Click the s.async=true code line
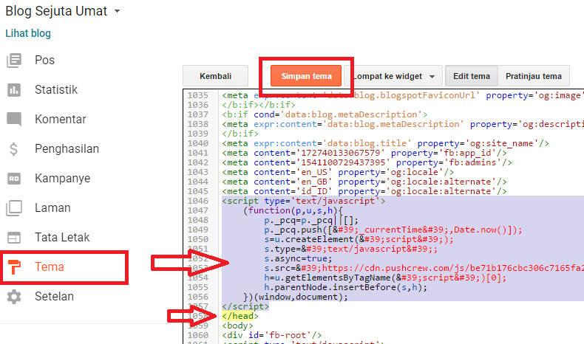584x344 pixels. coord(298,258)
